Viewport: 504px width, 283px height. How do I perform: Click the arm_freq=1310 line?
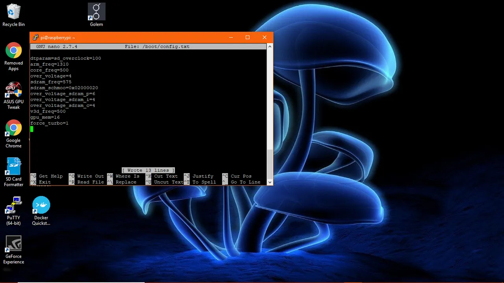(49, 64)
